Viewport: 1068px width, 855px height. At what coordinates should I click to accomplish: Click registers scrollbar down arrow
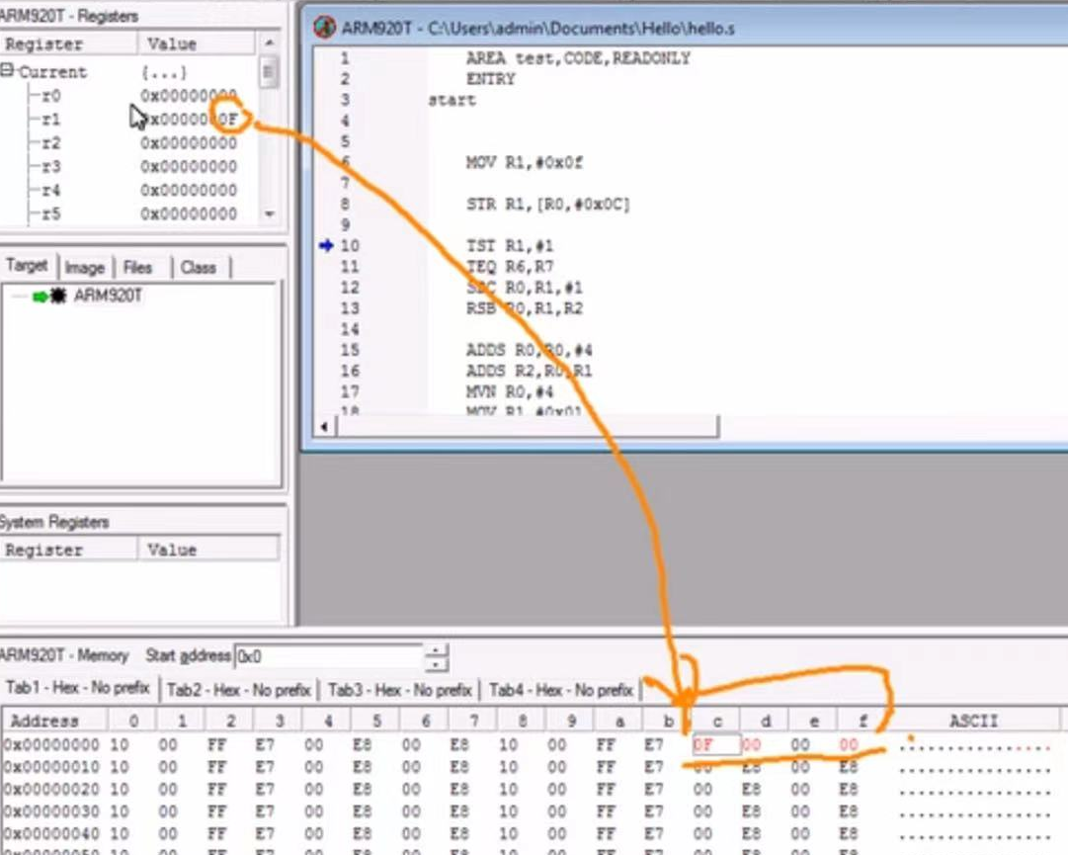(270, 214)
